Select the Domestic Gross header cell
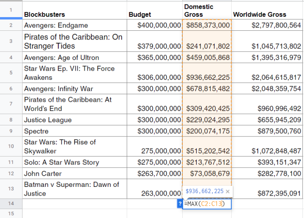The width and height of the screenshot is (304, 218). pos(207,10)
